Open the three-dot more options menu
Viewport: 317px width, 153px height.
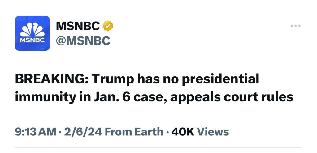pos(295,26)
